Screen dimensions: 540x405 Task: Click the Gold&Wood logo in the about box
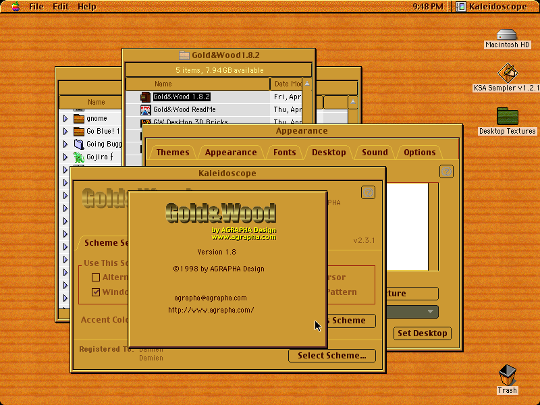pyautogui.click(x=221, y=214)
